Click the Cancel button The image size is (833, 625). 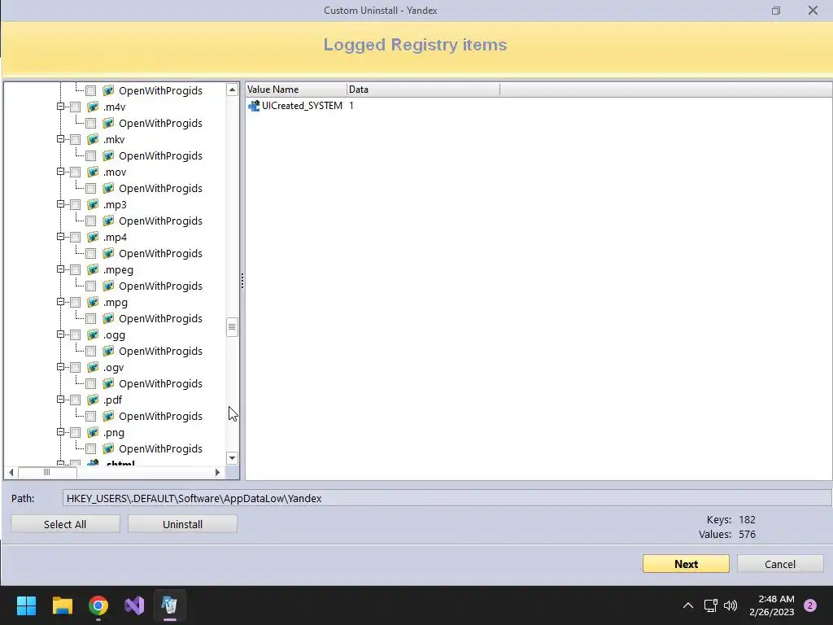780,564
